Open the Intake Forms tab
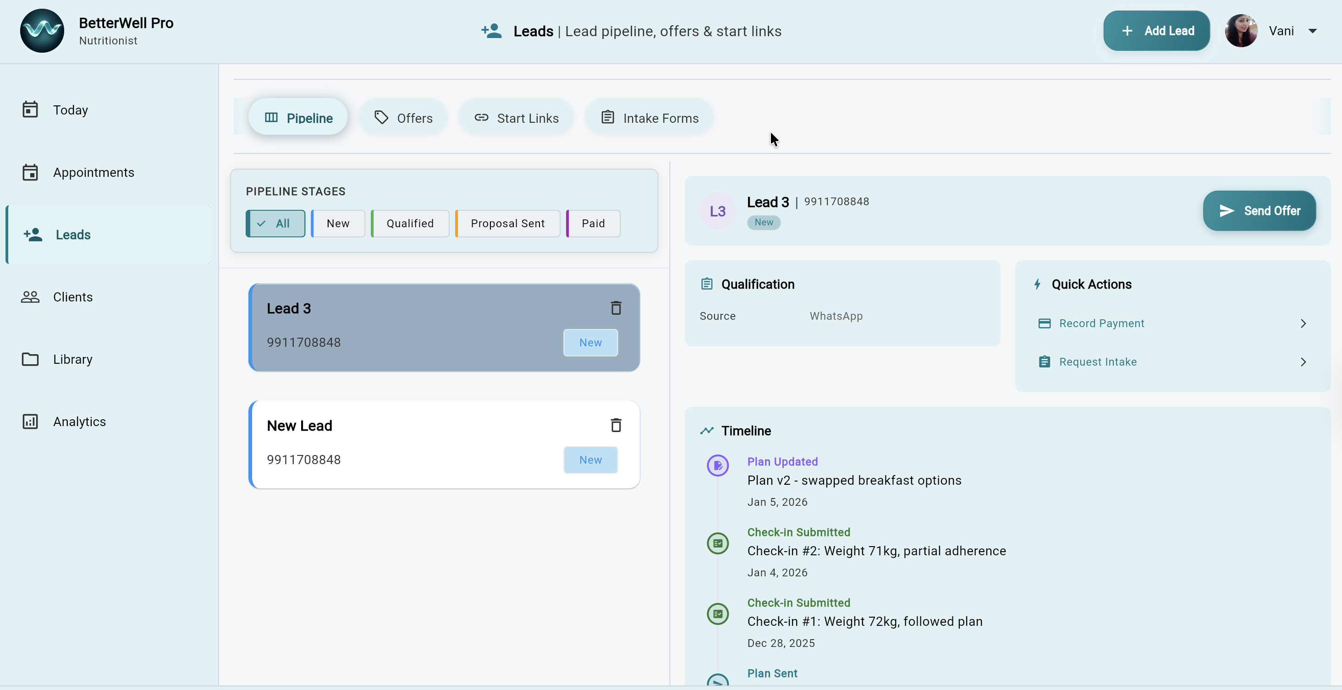Viewport: 1342px width, 690px height. coord(649,117)
